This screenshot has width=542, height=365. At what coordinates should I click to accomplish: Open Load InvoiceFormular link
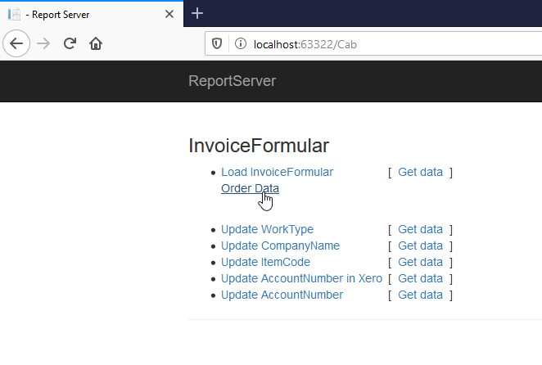(x=277, y=172)
